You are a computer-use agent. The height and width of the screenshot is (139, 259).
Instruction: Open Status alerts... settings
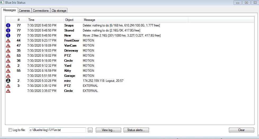136,130
